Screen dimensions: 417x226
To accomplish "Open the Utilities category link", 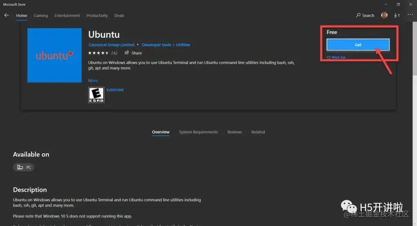I will pos(183,45).
